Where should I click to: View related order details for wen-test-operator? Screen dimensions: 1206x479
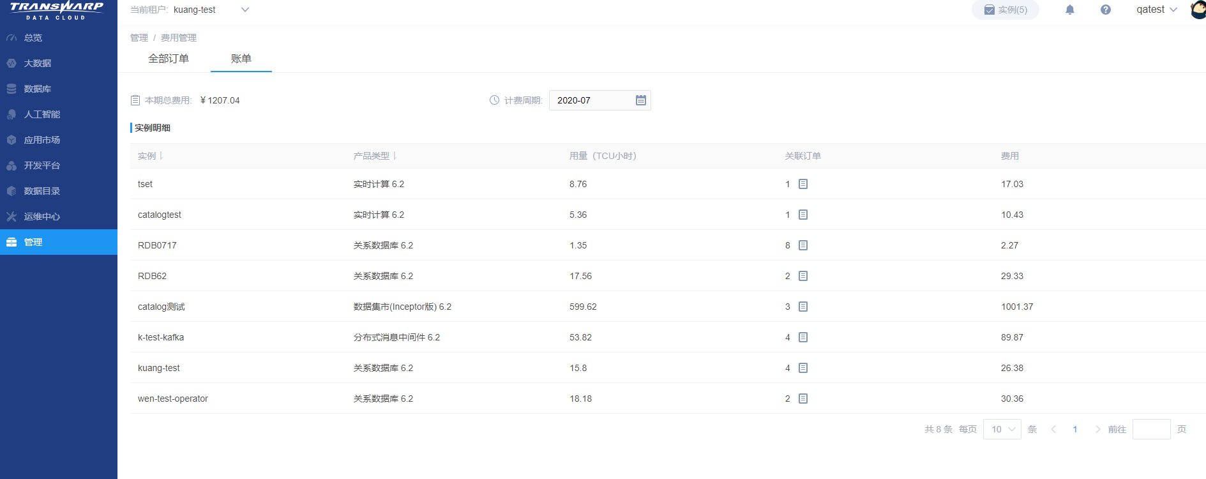[803, 399]
